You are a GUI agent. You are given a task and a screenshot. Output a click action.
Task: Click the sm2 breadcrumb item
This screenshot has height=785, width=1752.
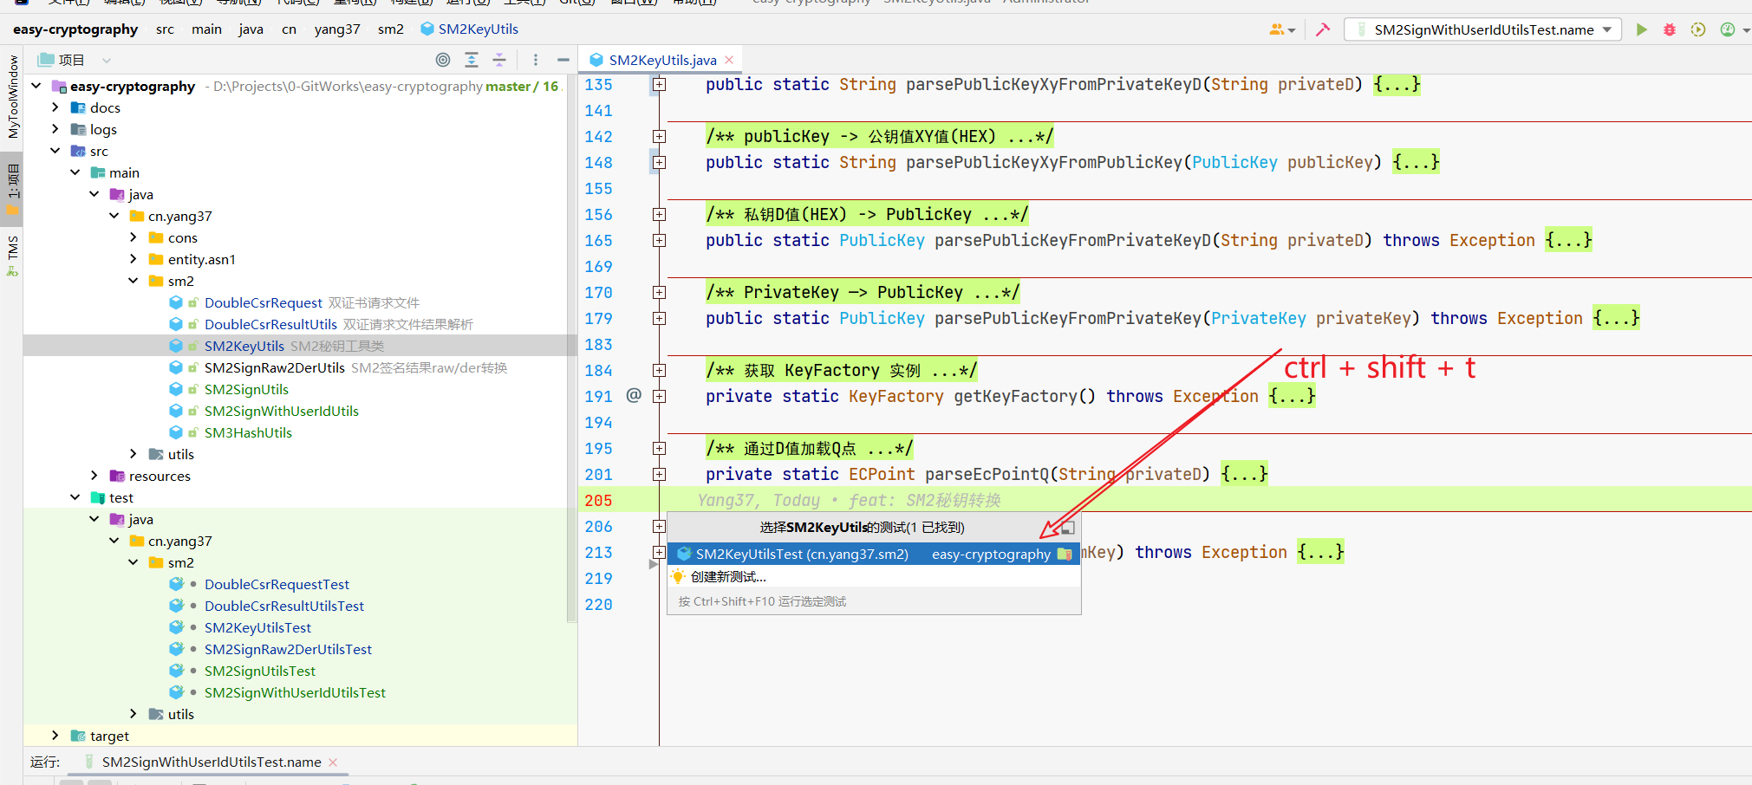(x=391, y=29)
